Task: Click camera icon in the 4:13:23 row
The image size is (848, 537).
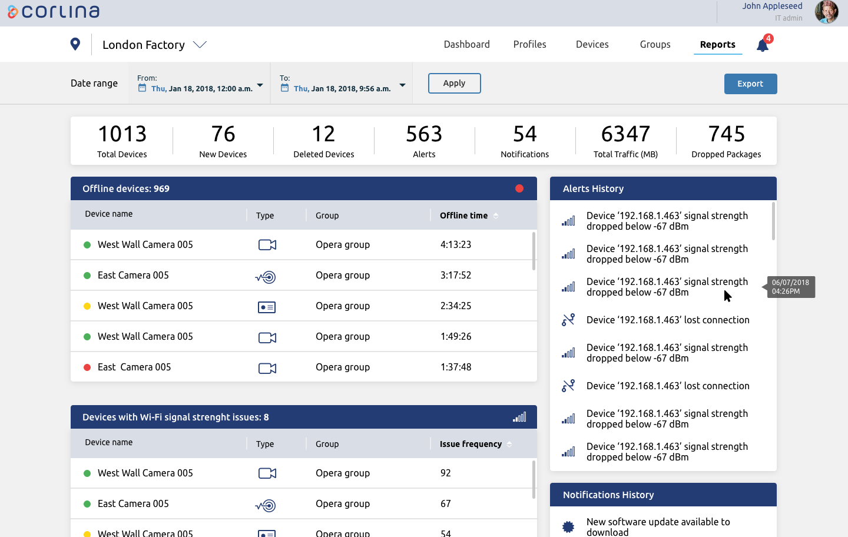Action: point(267,245)
